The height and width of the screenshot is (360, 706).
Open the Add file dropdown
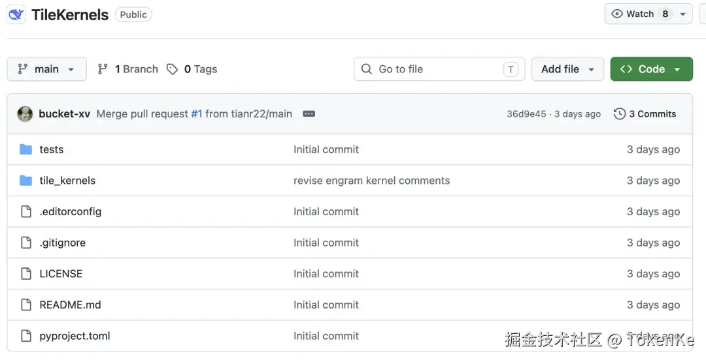point(567,69)
